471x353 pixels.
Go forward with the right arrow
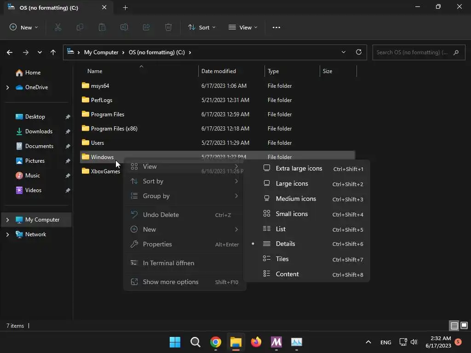pos(26,52)
